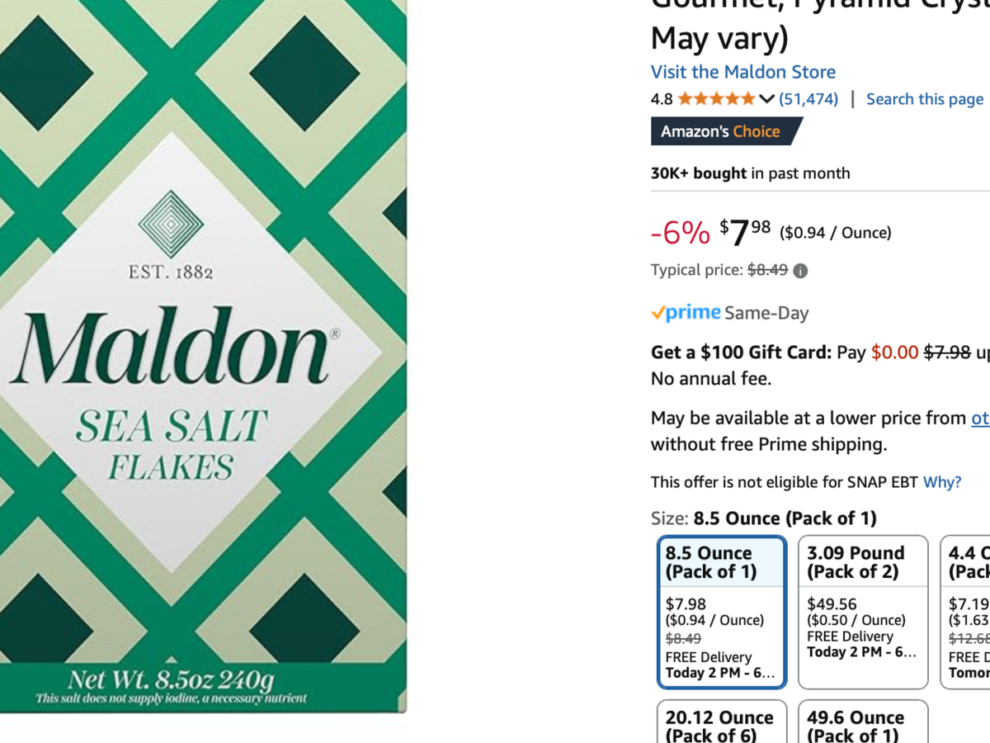
Task: Click the Maldon sea salt product image
Action: pos(202,355)
